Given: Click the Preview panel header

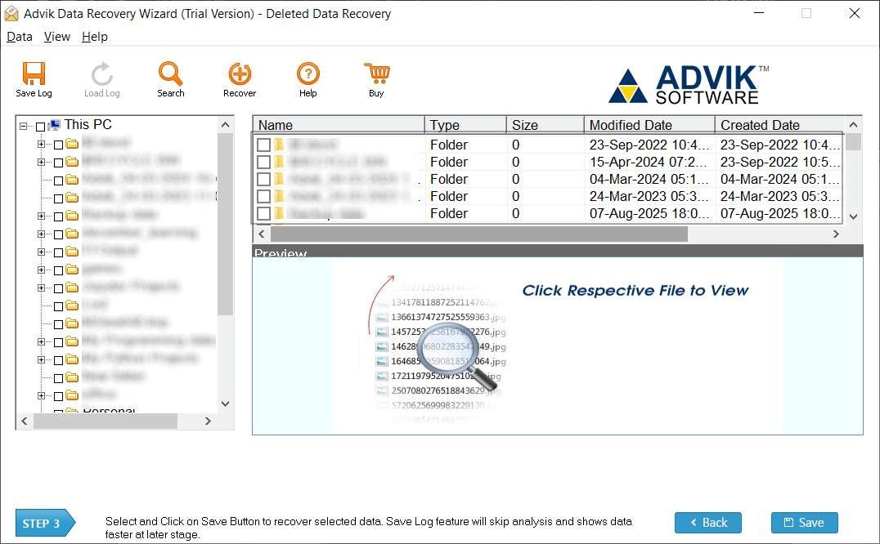Looking at the screenshot, I should click(x=557, y=251).
